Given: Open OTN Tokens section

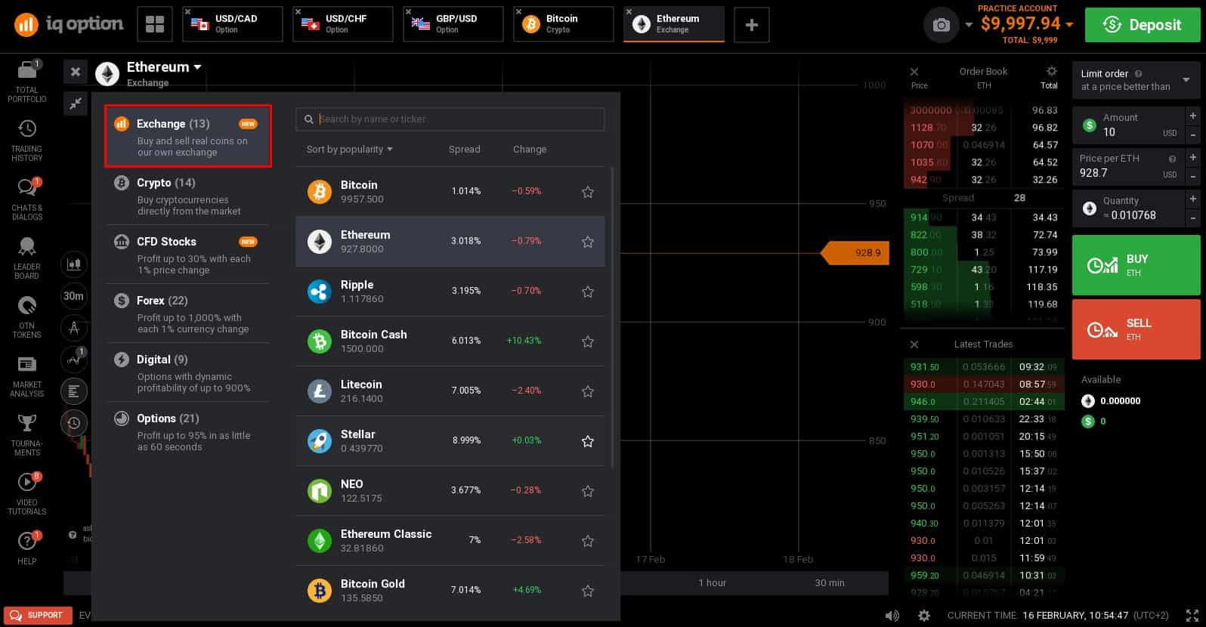Looking at the screenshot, I should coord(27,317).
